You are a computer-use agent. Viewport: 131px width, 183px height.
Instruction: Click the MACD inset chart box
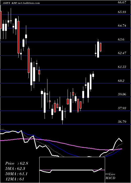(x=72, y=170)
